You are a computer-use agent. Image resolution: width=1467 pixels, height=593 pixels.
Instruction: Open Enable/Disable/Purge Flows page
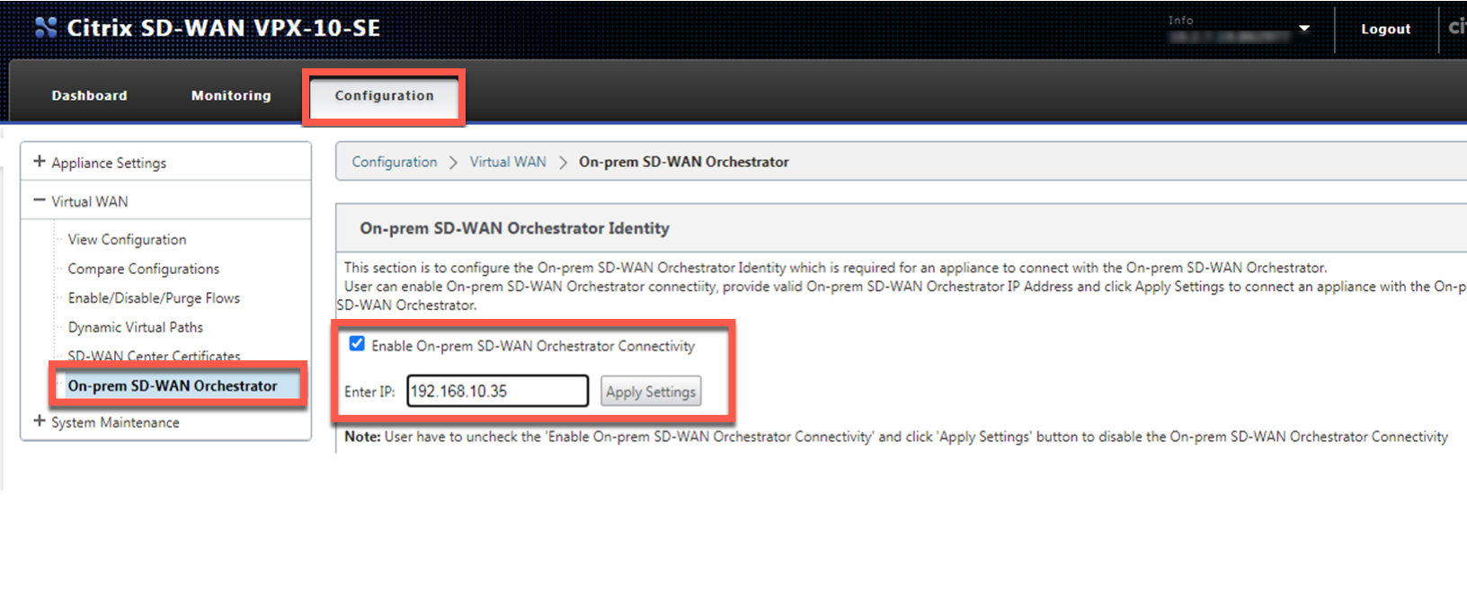[x=154, y=298]
